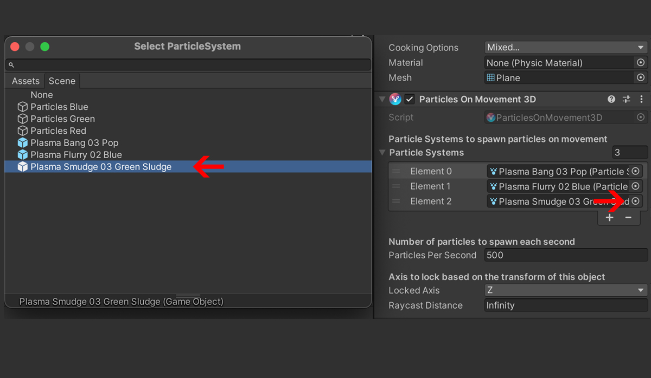The image size is (651, 378).
Task: Disable Particles On Movement 3D component checkbox
Action: 410,99
